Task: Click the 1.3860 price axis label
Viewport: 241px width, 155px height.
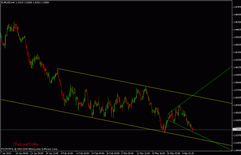Action: click(x=237, y=82)
